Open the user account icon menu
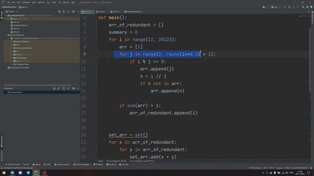314x176 pixels. coord(264,7)
